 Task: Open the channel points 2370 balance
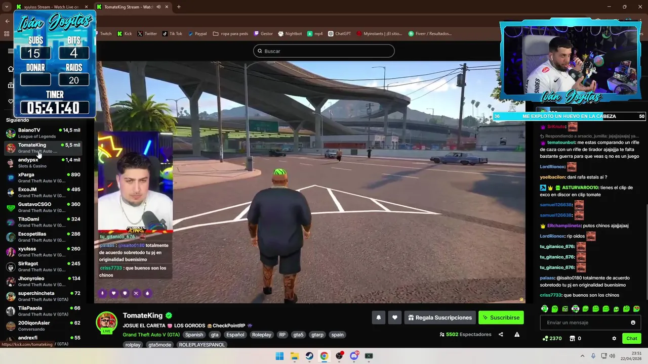pyautogui.click(x=552, y=338)
